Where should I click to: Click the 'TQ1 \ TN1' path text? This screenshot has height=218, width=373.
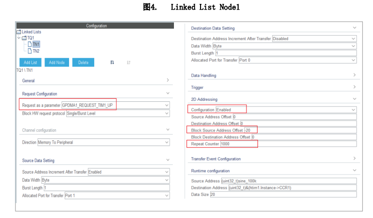(x=25, y=70)
